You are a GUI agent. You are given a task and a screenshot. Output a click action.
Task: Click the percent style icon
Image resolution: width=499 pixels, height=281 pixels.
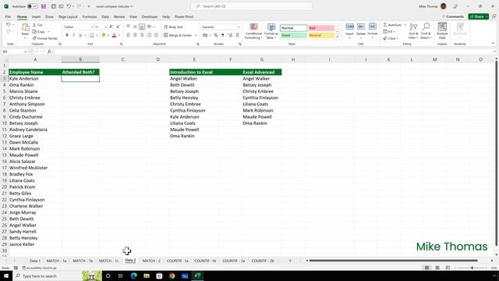[216, 35]
